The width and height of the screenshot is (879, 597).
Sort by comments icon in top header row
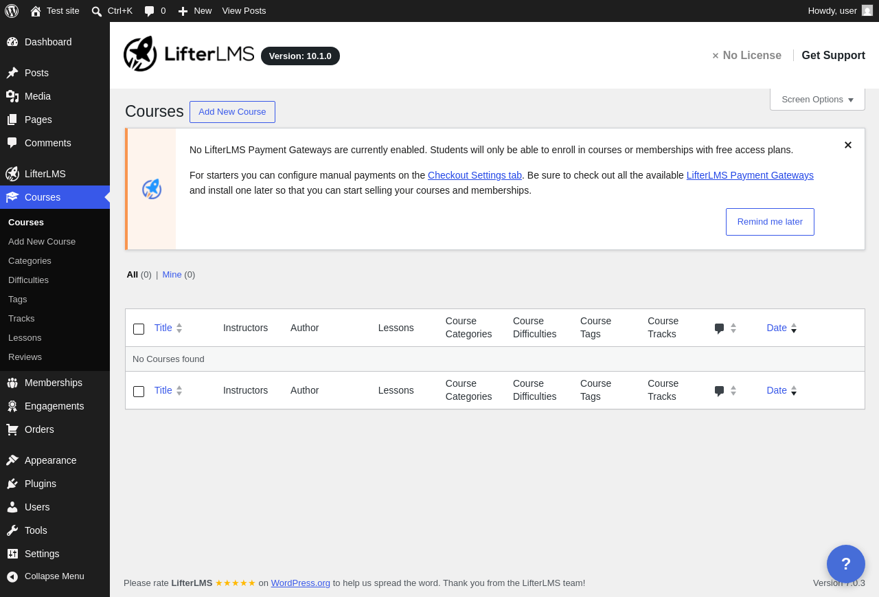pos(725,328)
